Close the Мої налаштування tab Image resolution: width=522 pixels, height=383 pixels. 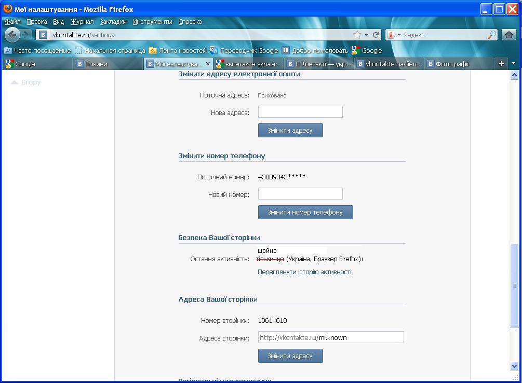208,64
